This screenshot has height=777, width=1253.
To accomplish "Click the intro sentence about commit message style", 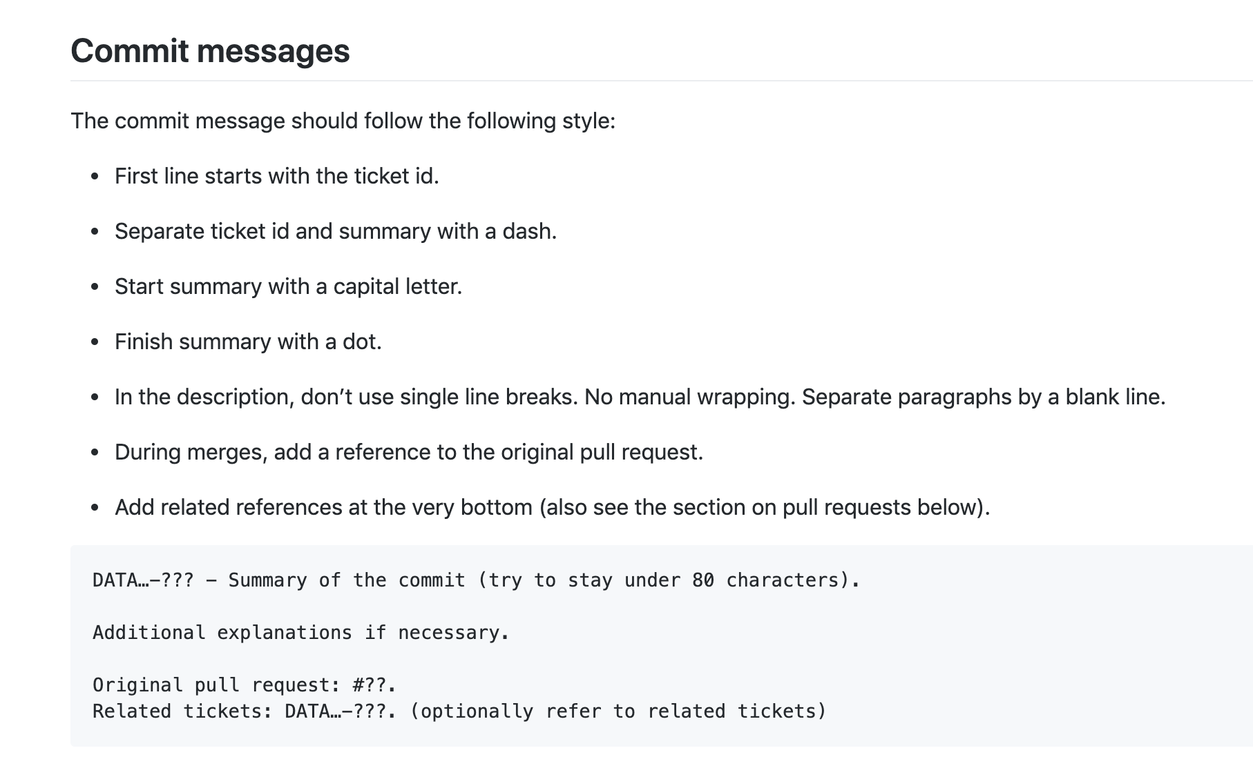I will click(343, 121).
